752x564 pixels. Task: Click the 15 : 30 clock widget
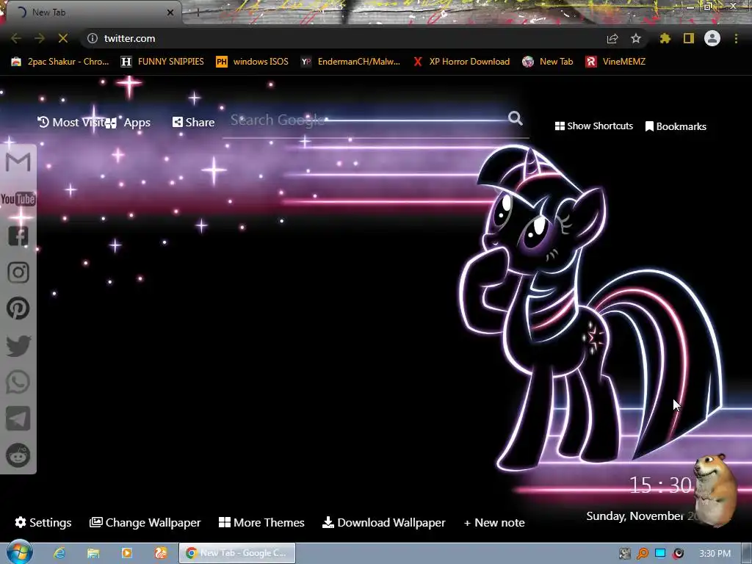click(660, 485)
